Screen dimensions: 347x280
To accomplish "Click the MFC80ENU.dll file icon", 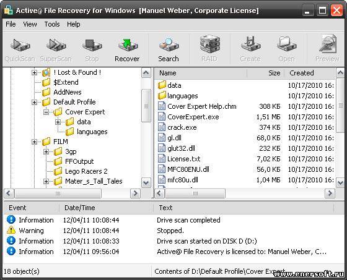I will (162, 169).
